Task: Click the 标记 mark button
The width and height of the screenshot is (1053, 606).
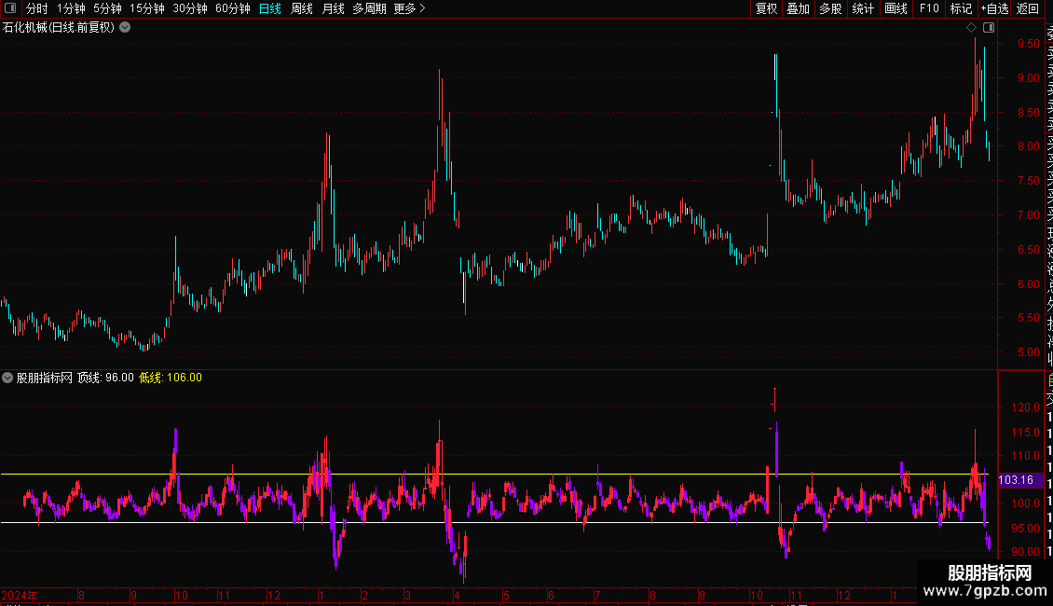Action: 961,8
